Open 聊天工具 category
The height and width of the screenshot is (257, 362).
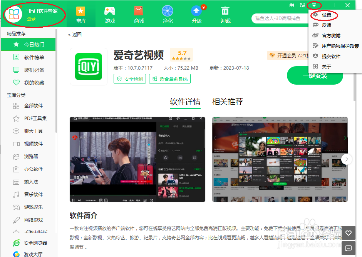click(x=28, y=131)
